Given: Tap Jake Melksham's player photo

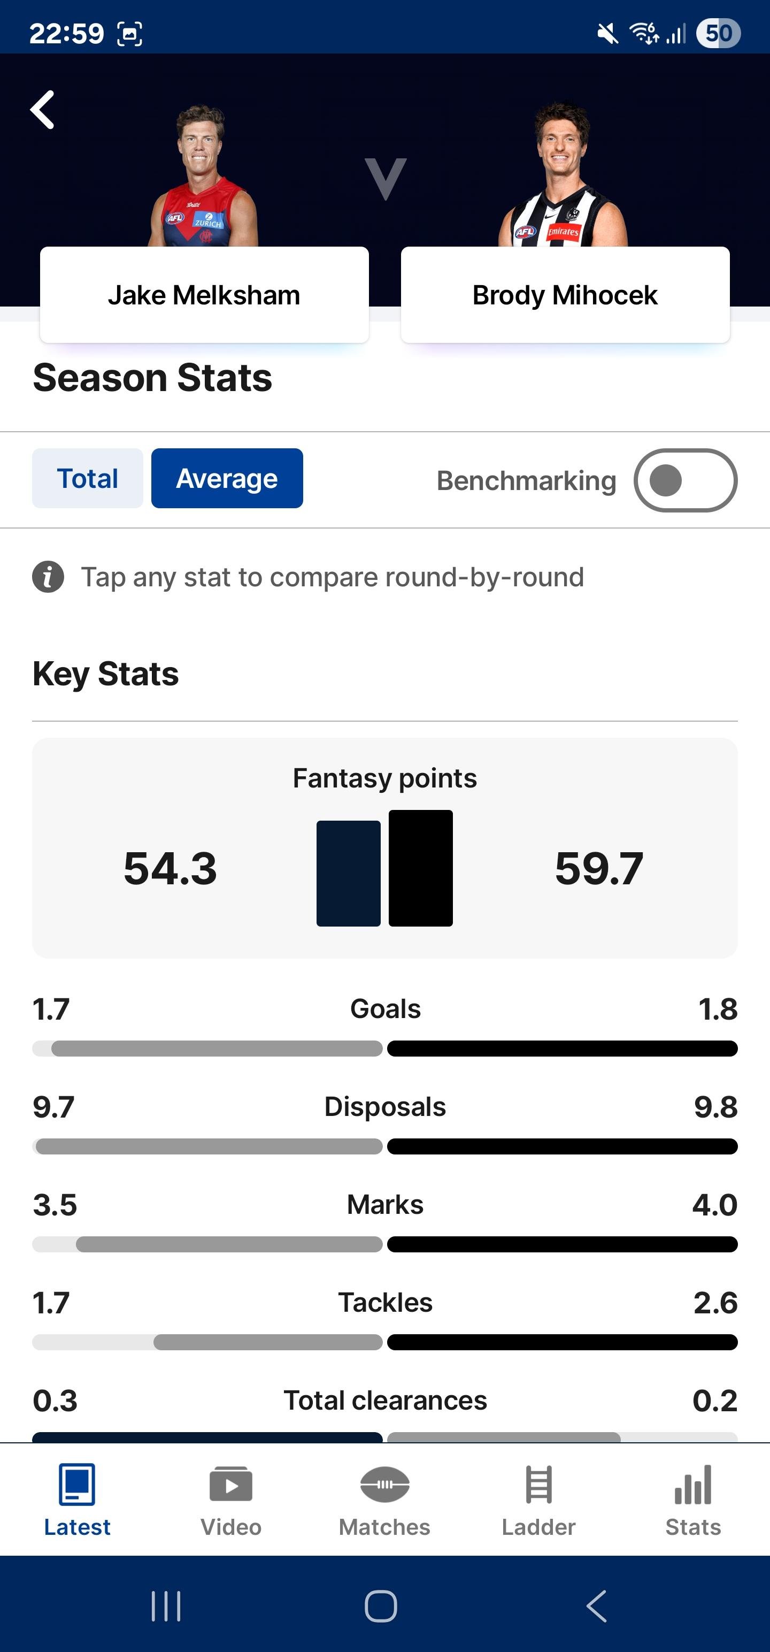Looking at the screenshot, I should coord(203,175).
